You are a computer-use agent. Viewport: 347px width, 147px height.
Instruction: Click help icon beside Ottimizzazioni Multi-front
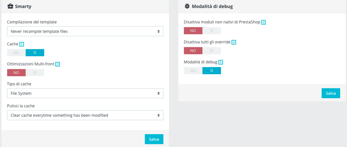(x=58, y=64)
